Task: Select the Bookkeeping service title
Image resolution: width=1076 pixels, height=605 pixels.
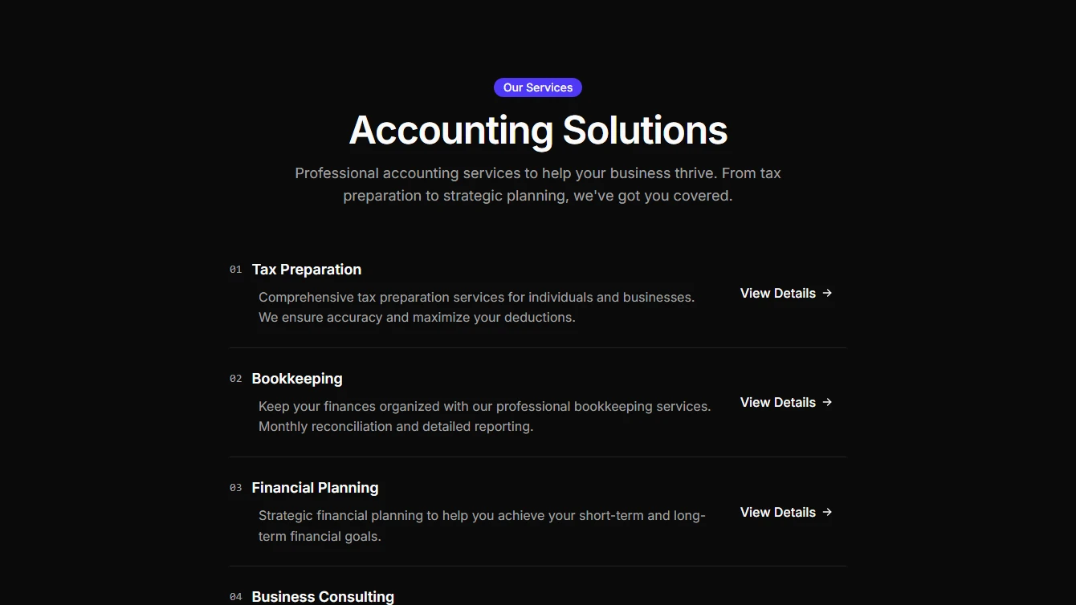Action: click(x=297, y=378)
